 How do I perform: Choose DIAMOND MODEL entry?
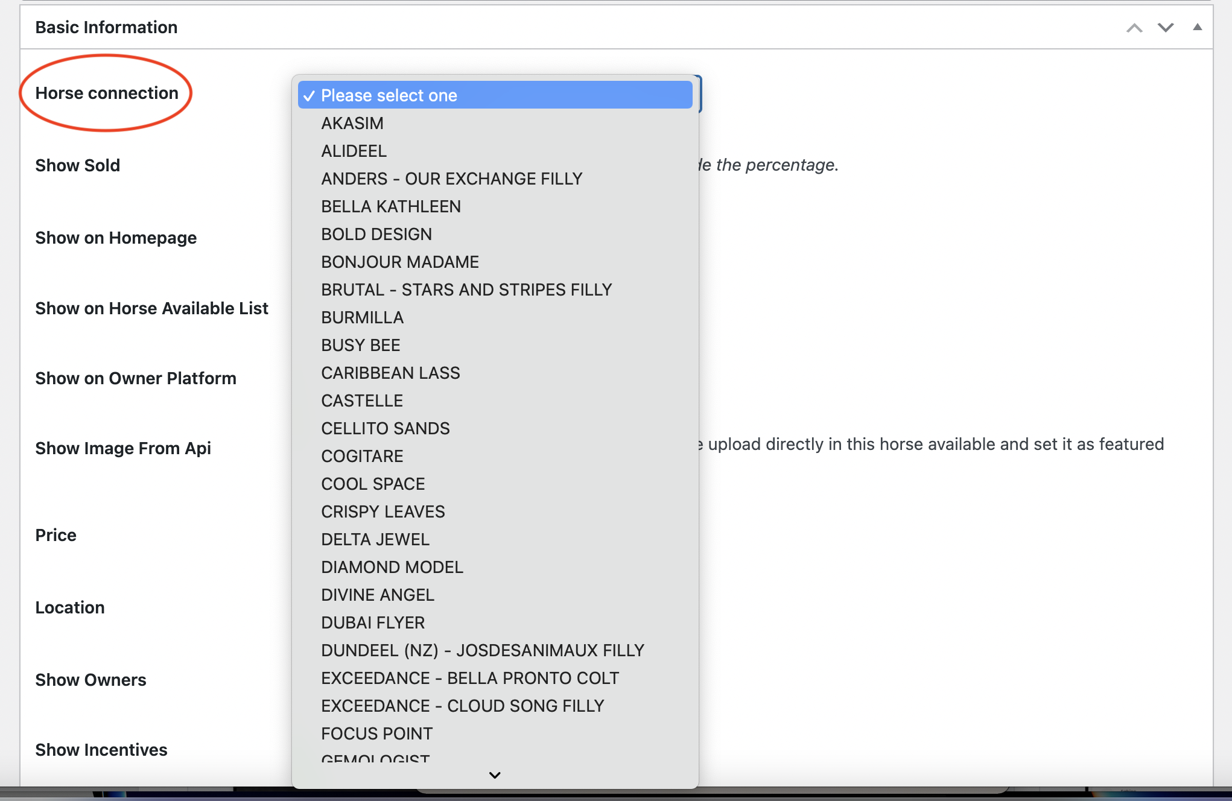[x=392, y=567]
